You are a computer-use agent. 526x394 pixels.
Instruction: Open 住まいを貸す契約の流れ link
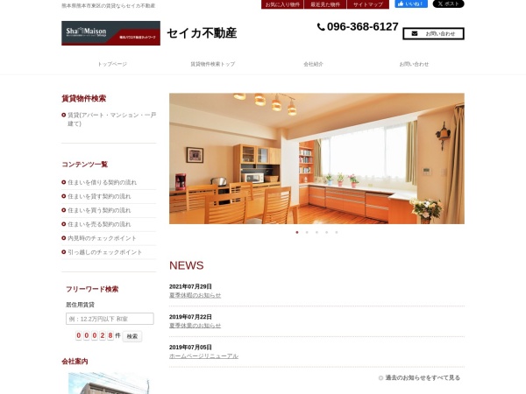(99, 196)
